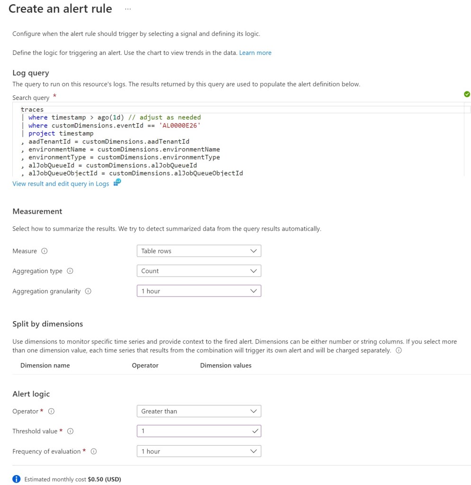The height and width of the screenshot is (485, 471).
Task: Click the info icon next to Measure
Action: 44,251
